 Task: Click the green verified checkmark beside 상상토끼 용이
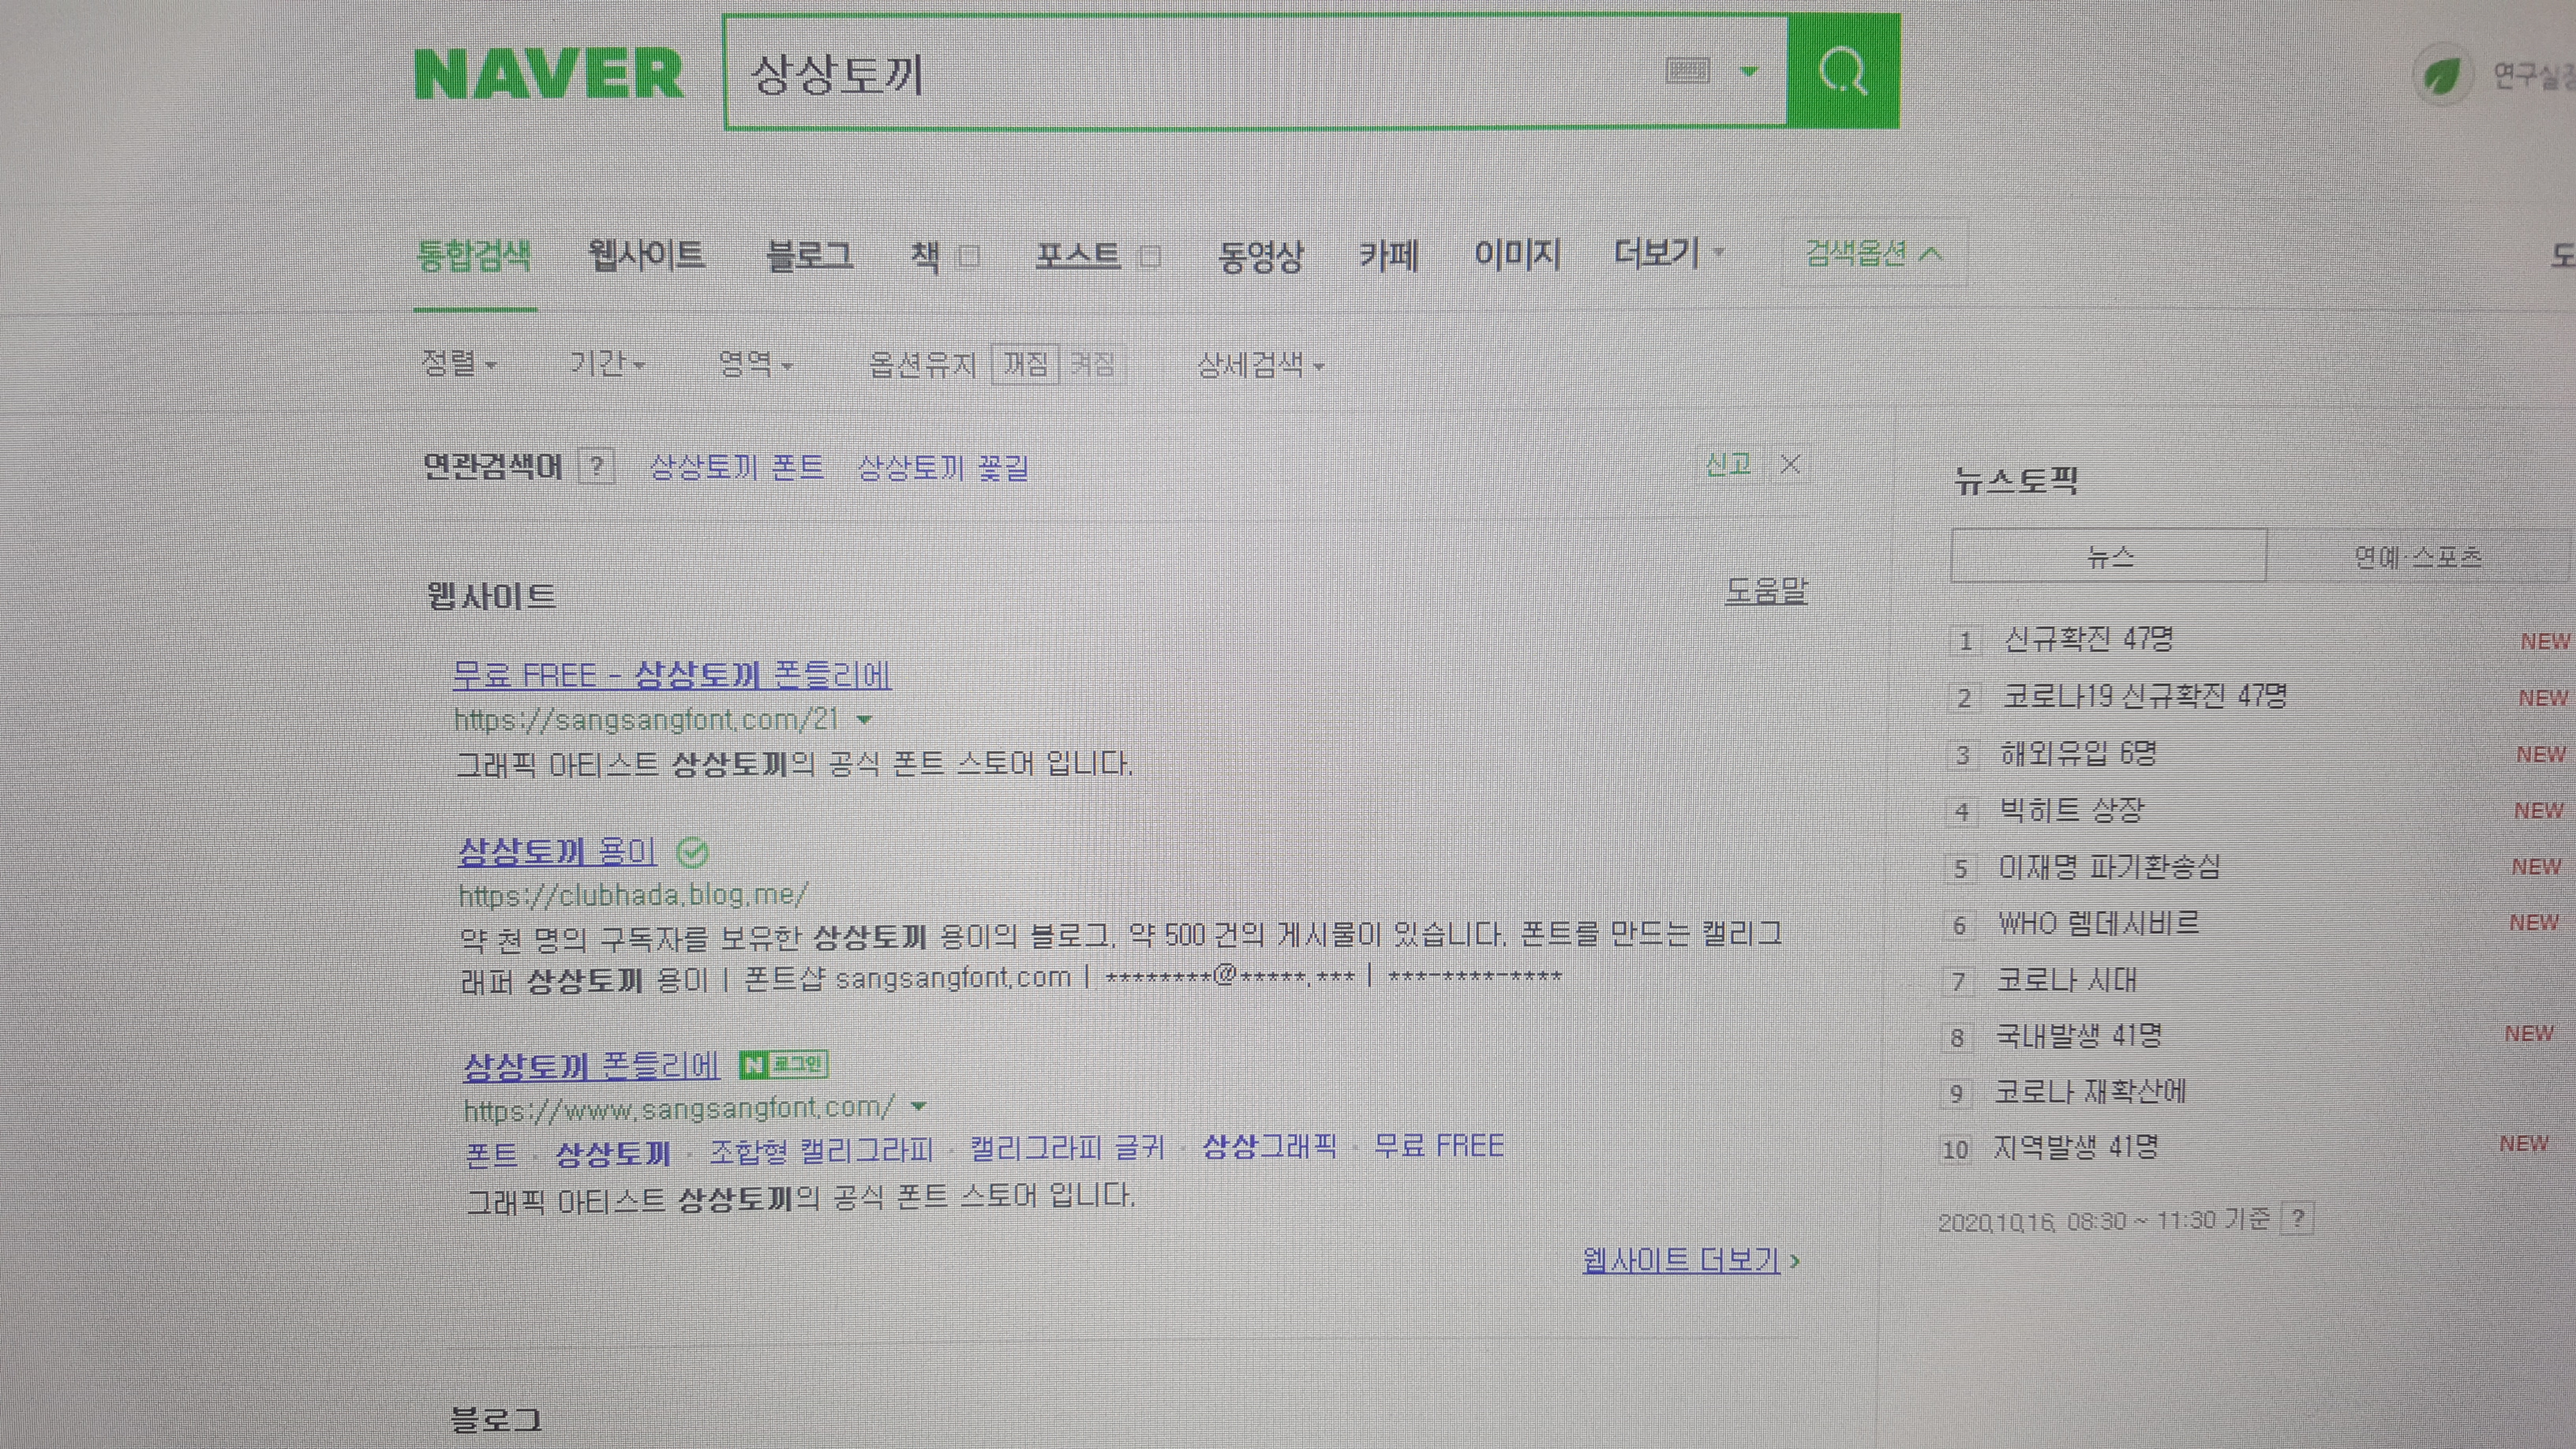pos(692,853)
